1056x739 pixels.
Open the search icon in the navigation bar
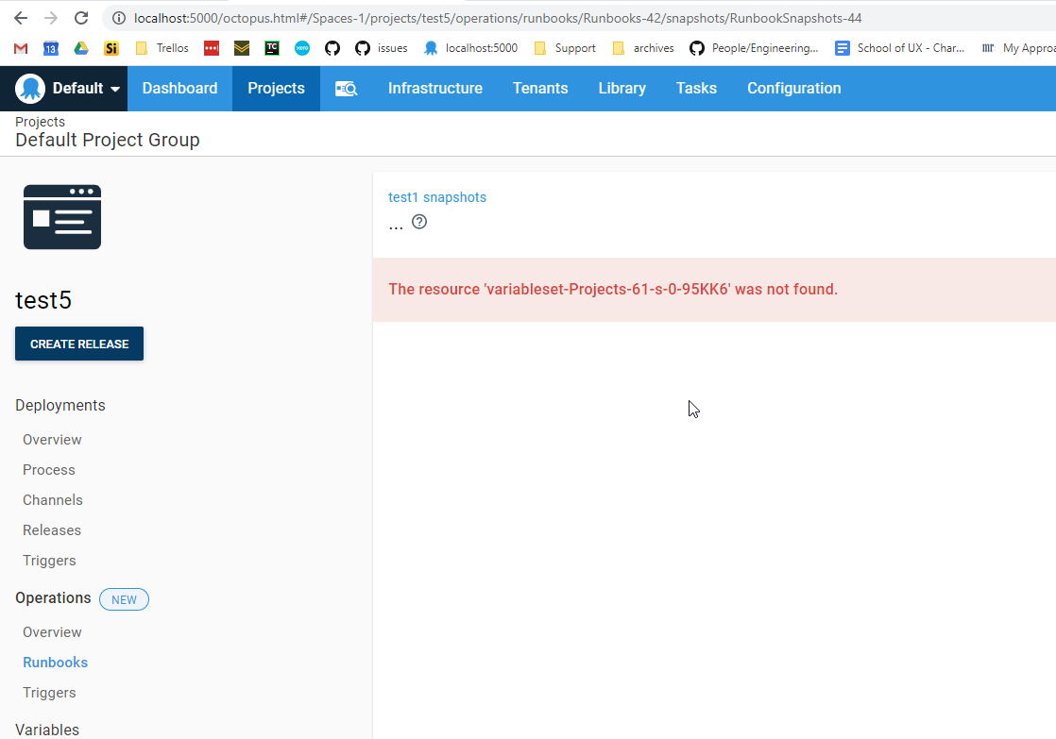(x=348, y=88)
